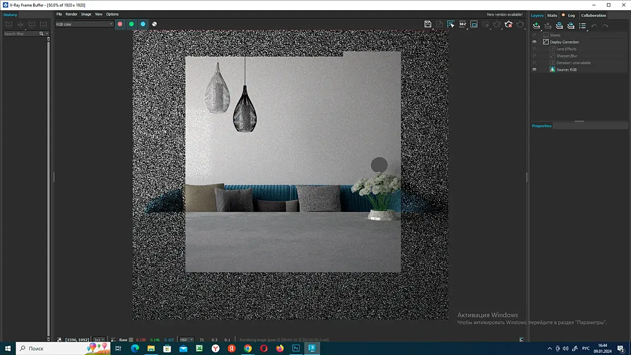This screenshot has height=355, width=631.
Task: Open the Windows Start menu
Action: coord(7,348)
